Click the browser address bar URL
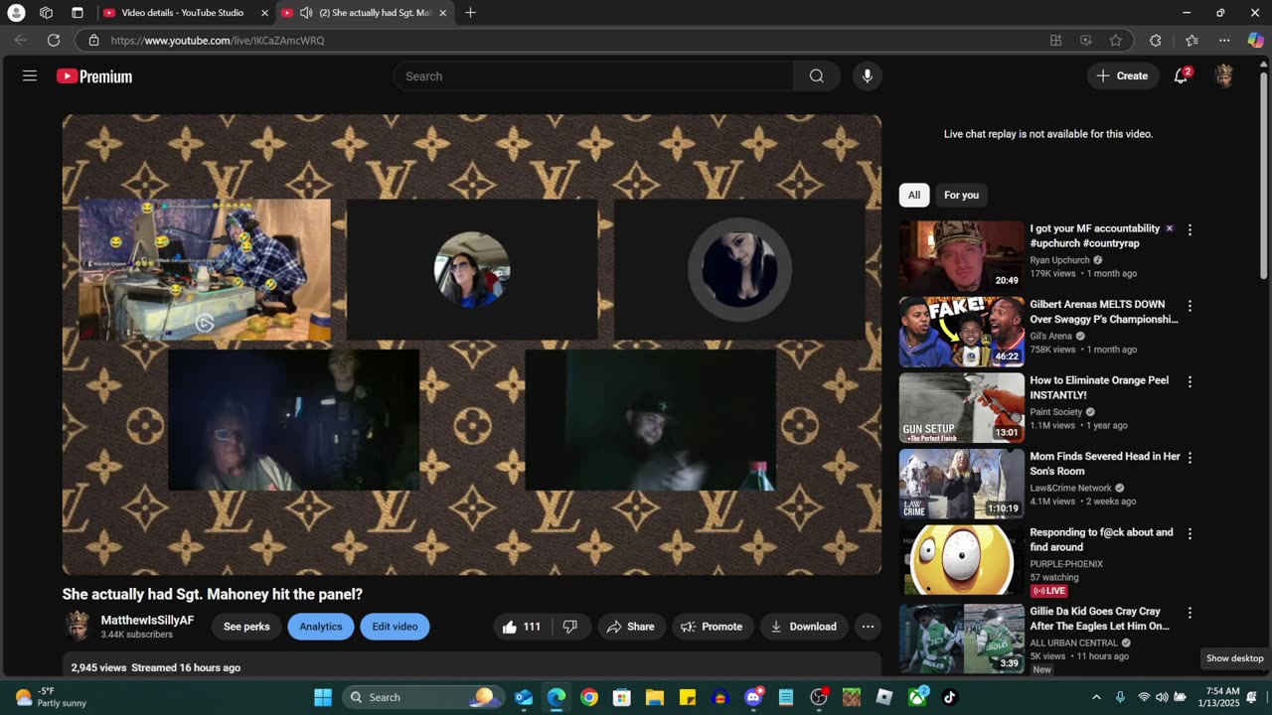 pos(218,41)
